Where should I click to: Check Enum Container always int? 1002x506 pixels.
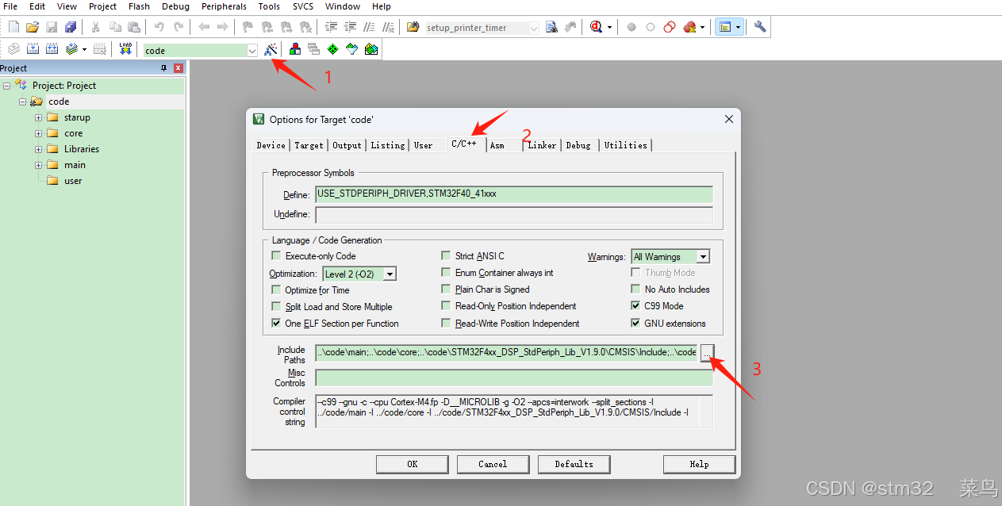(446, 272)
